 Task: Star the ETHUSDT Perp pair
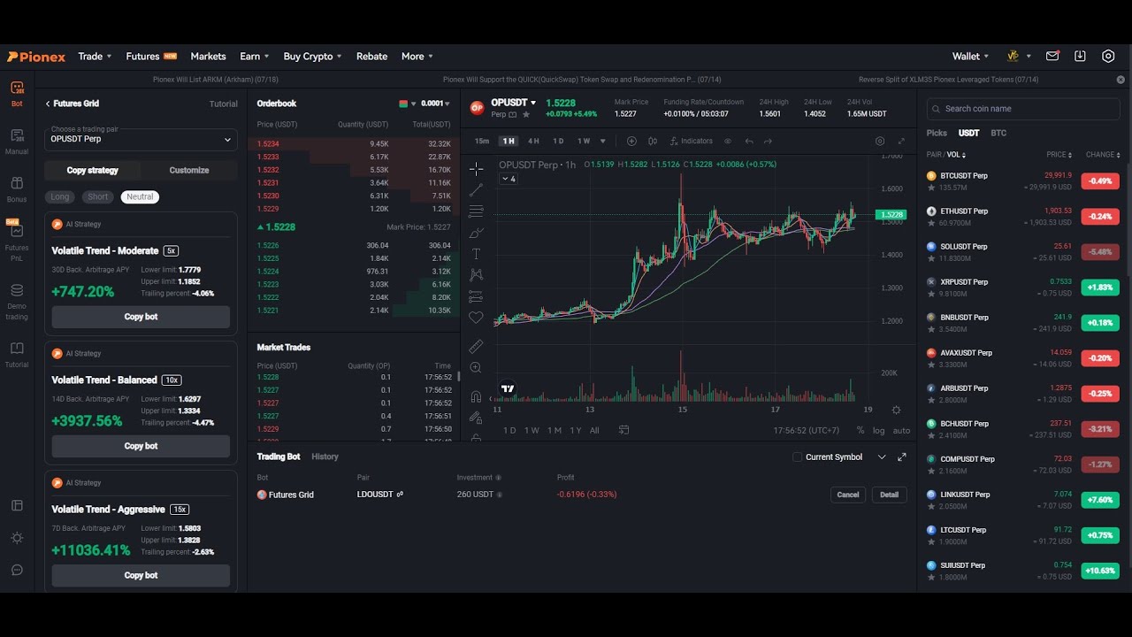(931, 223)
